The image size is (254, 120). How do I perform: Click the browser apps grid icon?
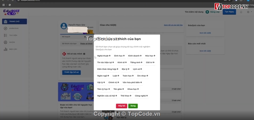pyautogui.click(x=3, y=5)
